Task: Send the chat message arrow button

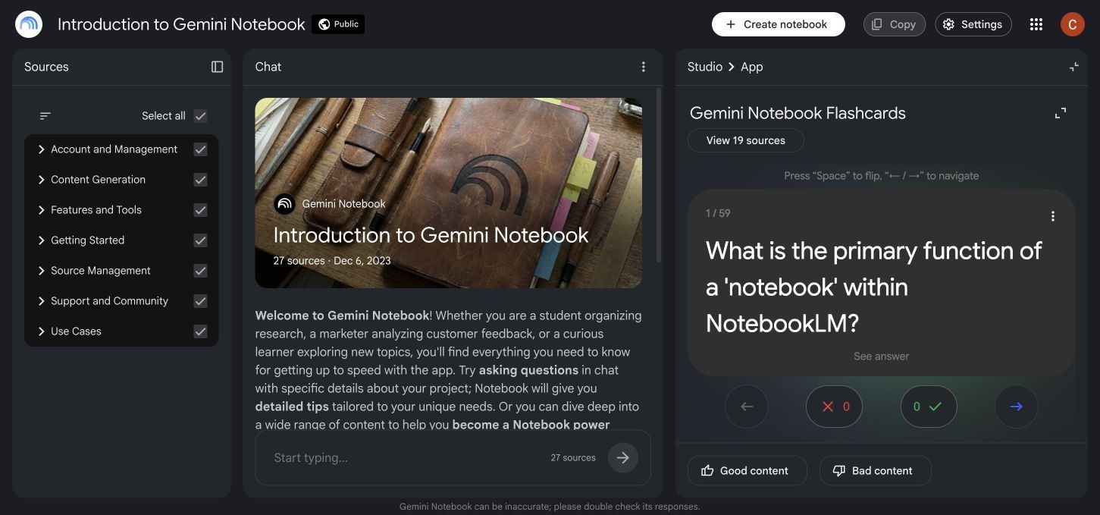Action: coord(623,457)
